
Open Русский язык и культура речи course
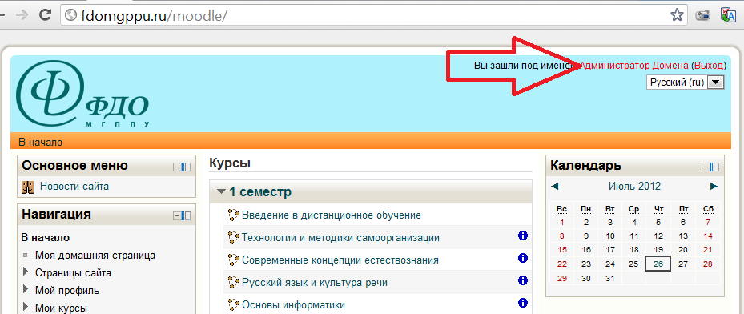pos(315,283)
